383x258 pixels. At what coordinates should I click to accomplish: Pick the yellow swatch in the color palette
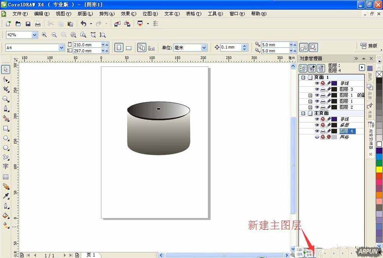(x=379, y=169)
